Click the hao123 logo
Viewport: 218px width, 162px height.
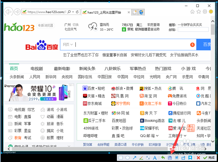coord(19,27)
